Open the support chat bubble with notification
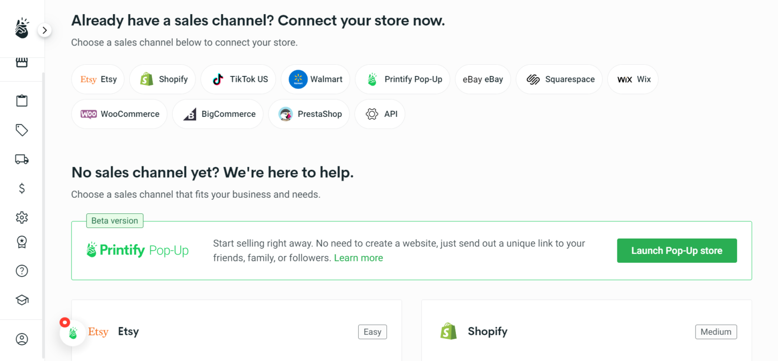 tap(73, 332)
